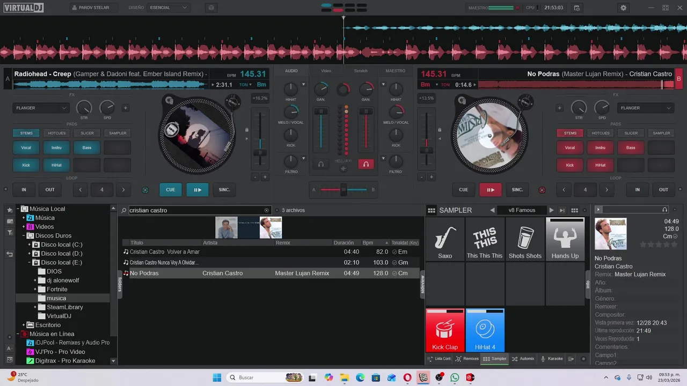
Task: Toggle the right deck Instru stem pad
Action: pyautogui.click(x=600, y=147)
